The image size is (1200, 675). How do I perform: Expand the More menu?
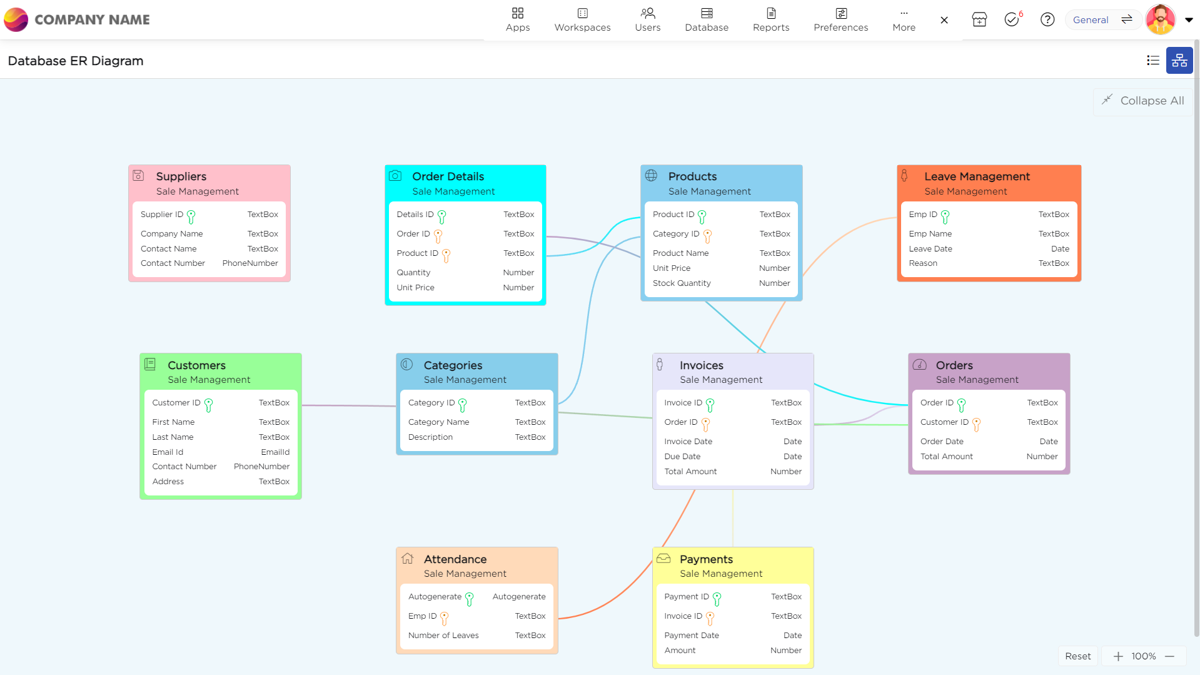coord(904,19)
